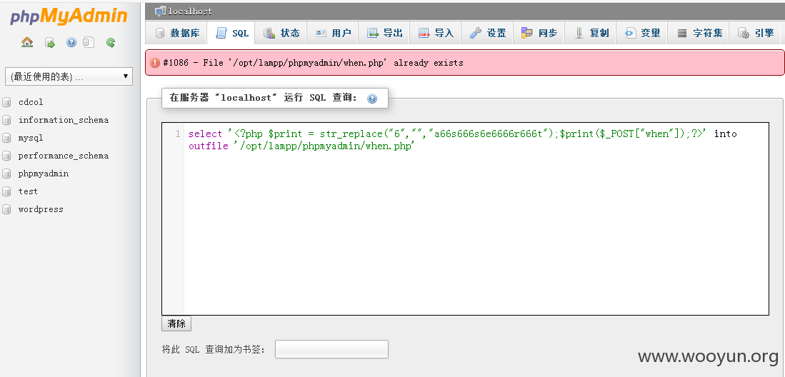Click the phpMyAdmin logo
Viewport: 785px width, 377px height.
[x=69, y=16]
